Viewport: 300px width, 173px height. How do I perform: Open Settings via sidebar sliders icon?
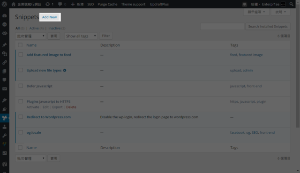tap(4, 153)
